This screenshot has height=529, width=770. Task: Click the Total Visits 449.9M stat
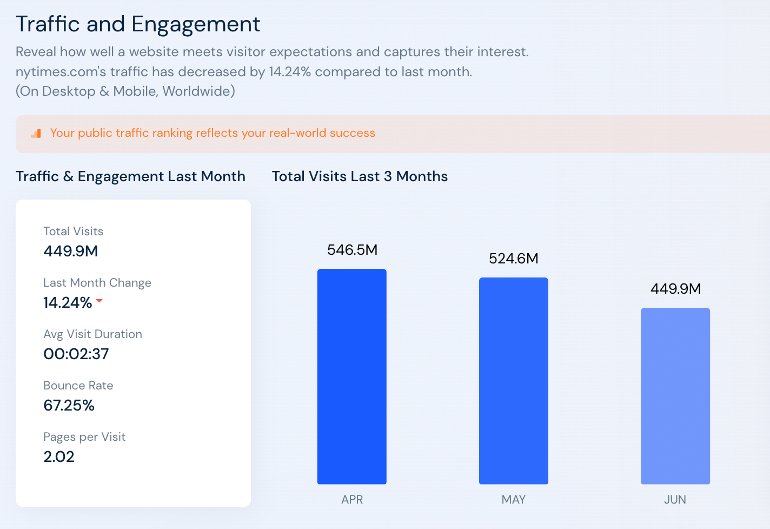[70, 250]
